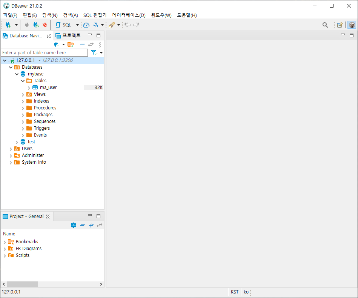The width and height of the screenshot is (358, 298).
Task: Close the Database Navigator tab
Action: tap(48, 36)
